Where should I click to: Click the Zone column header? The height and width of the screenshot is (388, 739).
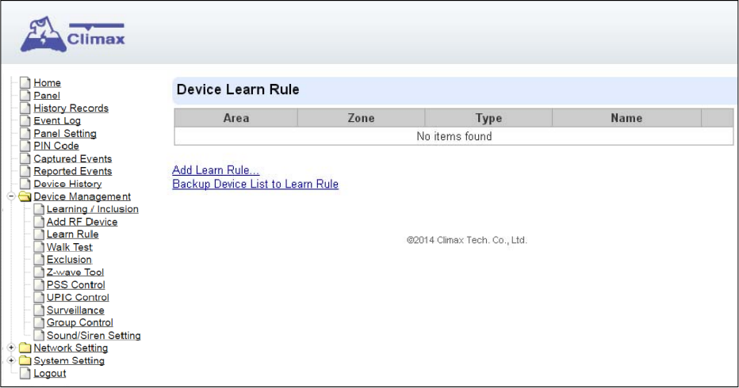pyautogui.click(x=361, y=118)
